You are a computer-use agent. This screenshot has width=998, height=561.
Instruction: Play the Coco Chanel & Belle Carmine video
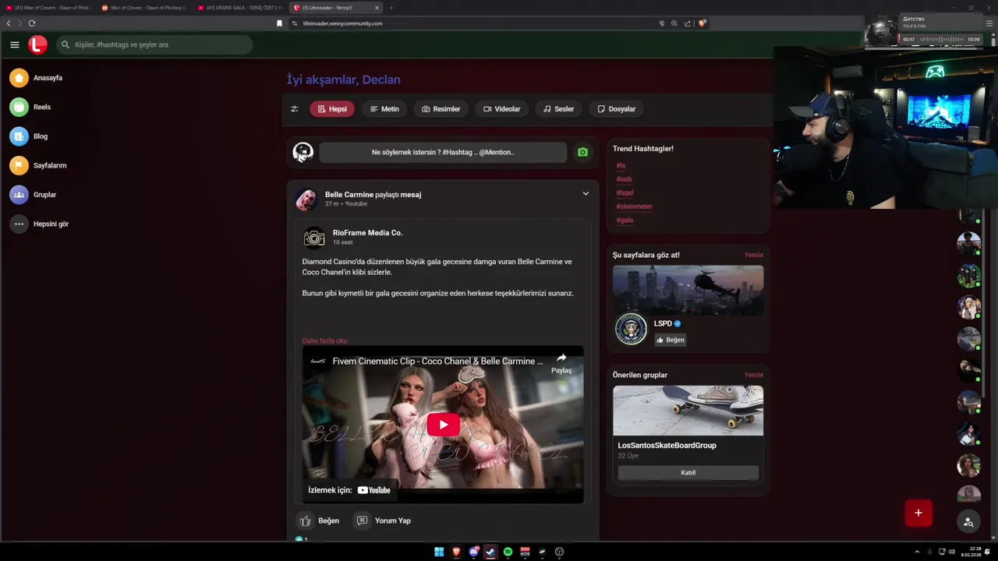click(x=443, y=425)
